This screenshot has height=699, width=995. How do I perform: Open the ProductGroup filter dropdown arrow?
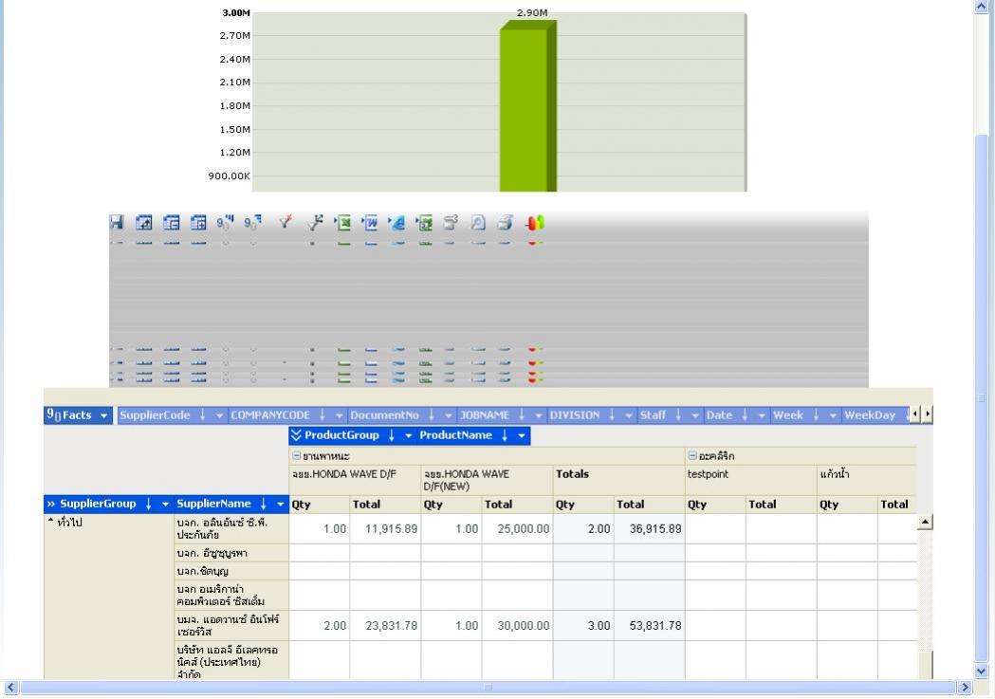pos(408,435)
